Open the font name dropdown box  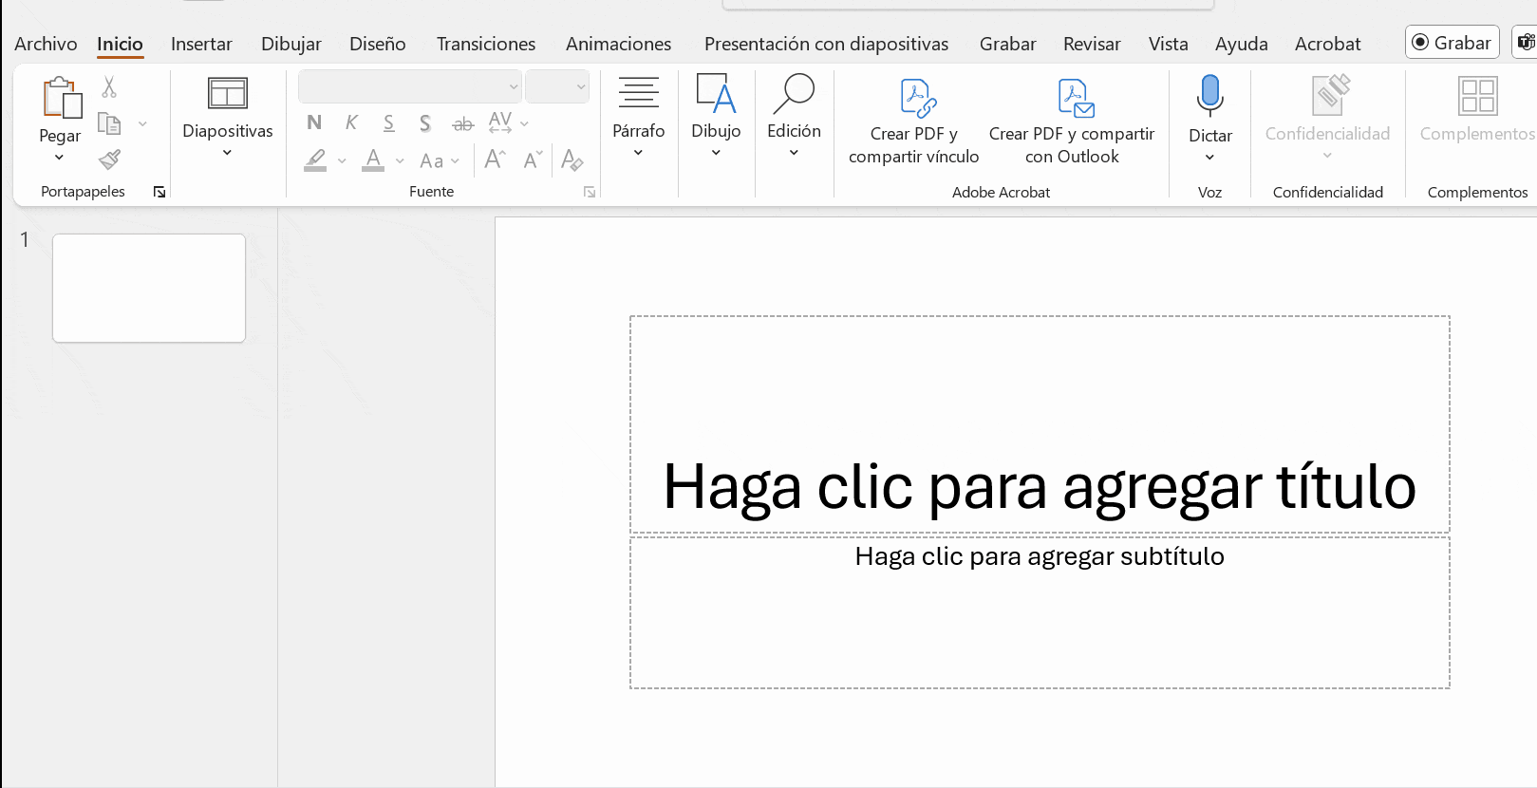[x=410, y=86]
